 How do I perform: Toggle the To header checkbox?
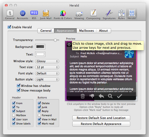[x=14, y=107]
